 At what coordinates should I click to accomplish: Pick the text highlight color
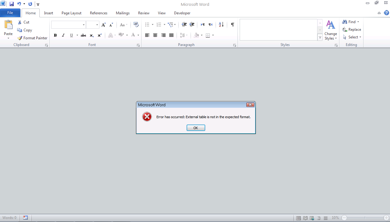click(121, 35)
